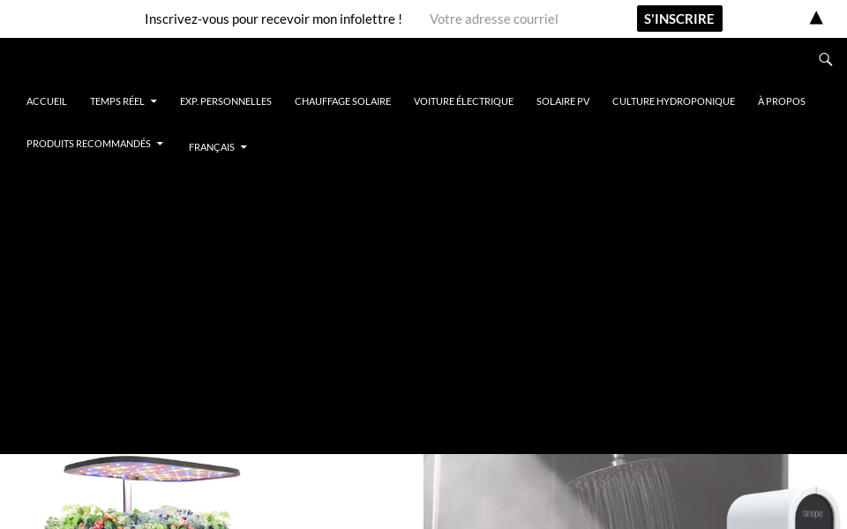Screen dimensions: 847x529
Task: Expand the PRODUITS RECOMMANDÉS dropdown
Action: point(88,144)
